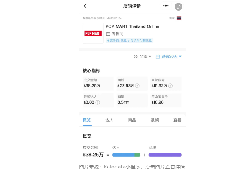The width and height of the screenshot is (238, 174).
Task: Click the link share icon at top right
Action: pyautogui.click(x=178, y=6)
